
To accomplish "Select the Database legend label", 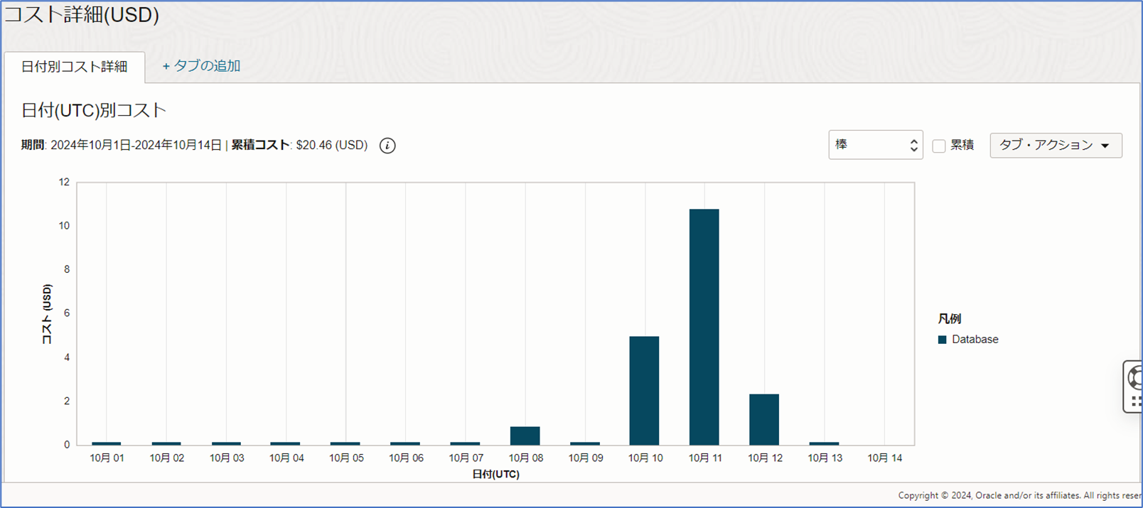I will [x=975, y=340].
